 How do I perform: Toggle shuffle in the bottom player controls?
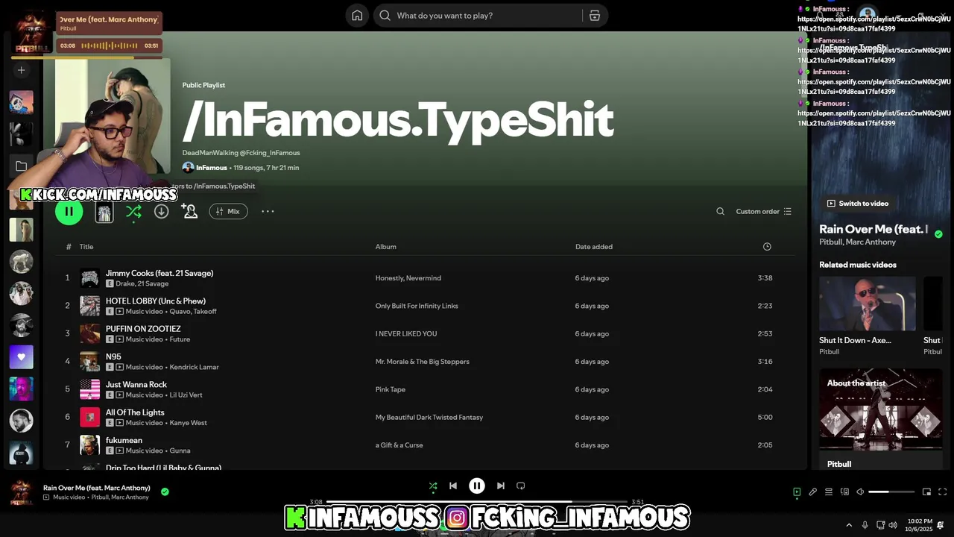coord(433,486)
